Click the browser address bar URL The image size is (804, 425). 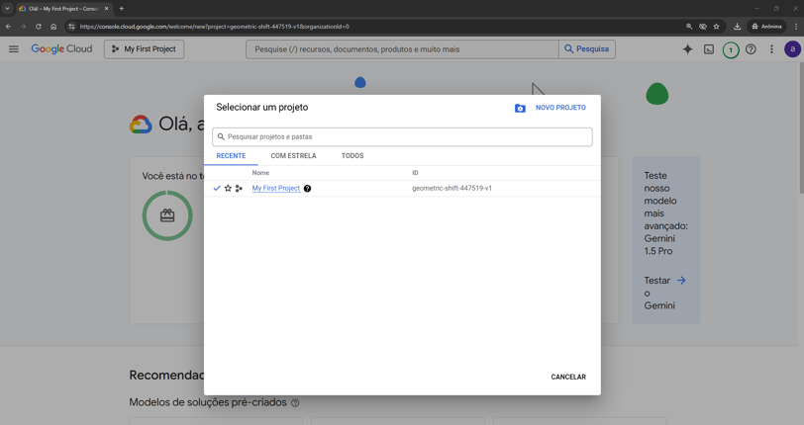[214, 27]
